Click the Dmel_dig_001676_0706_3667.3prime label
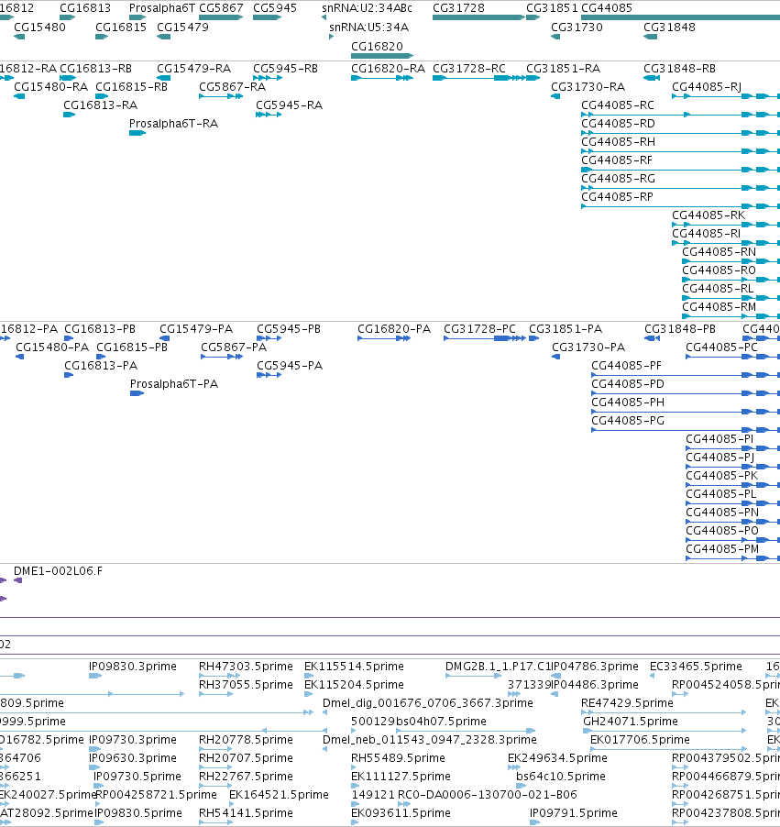The width and height of the screenshot is (780, 827). [x=428, y=703]
